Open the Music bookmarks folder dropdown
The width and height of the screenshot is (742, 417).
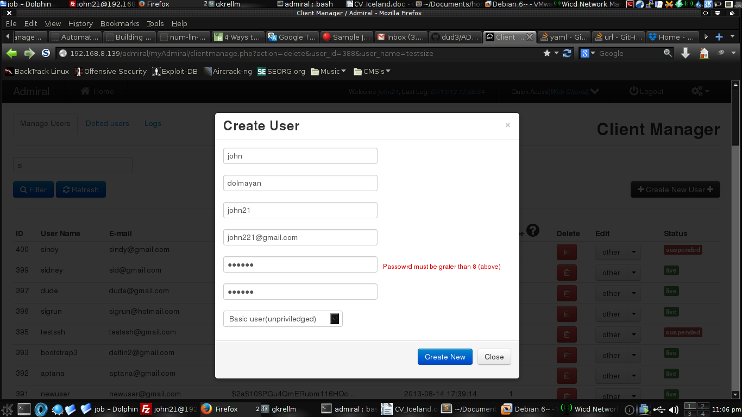tap(328, 71)
